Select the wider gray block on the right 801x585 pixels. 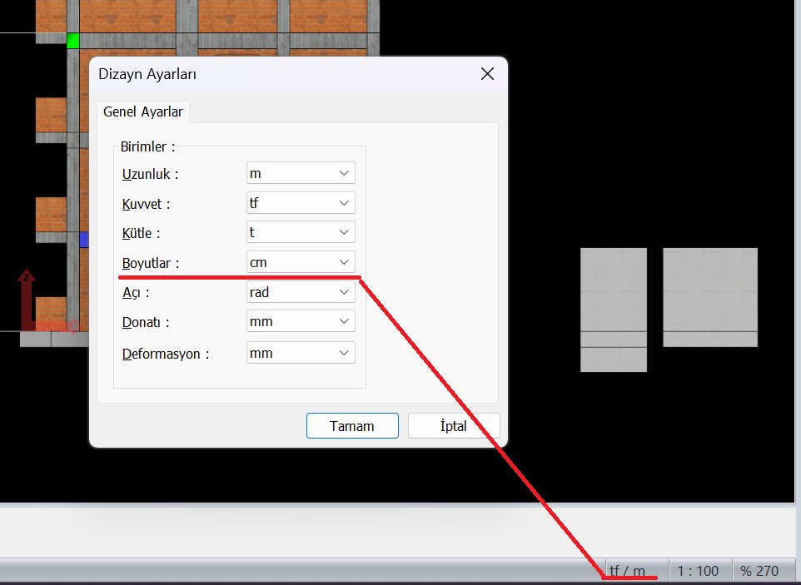tap(709, 296)
